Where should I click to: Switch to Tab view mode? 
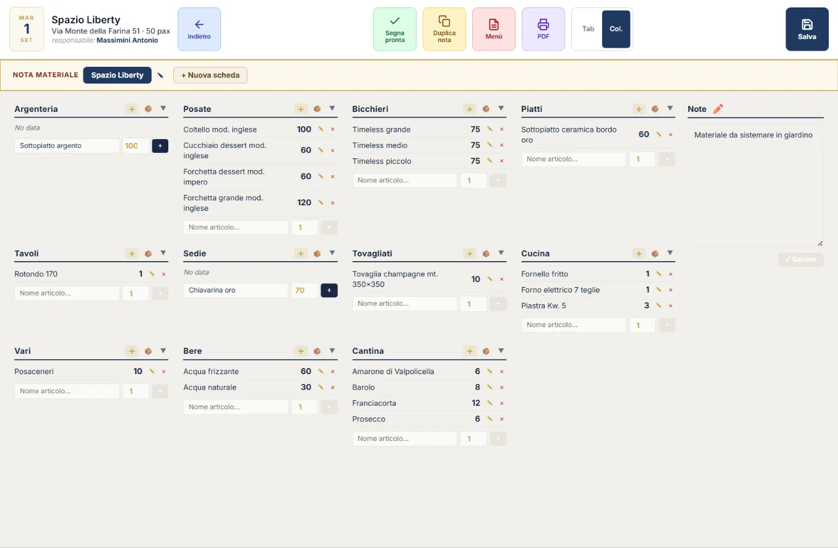point(588,29)
